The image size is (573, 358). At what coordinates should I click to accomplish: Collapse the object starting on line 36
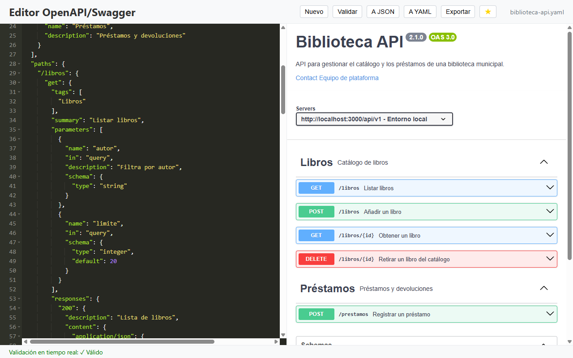point(19,139)
